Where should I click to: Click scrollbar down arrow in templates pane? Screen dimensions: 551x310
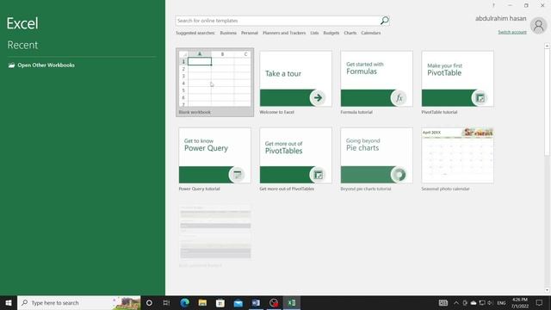tap(547, 290)
